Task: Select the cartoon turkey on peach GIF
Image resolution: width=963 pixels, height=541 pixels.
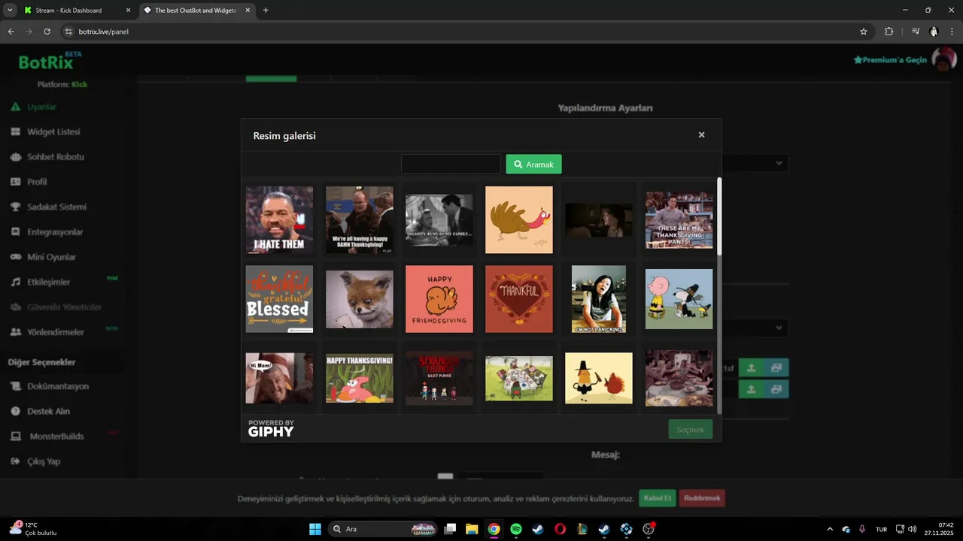Action: [x=519, y=220]
